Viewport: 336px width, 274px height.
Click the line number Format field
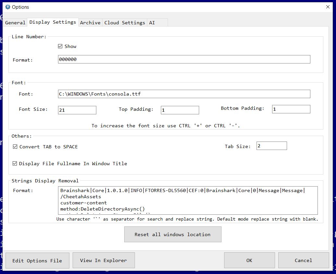(184, 59)
